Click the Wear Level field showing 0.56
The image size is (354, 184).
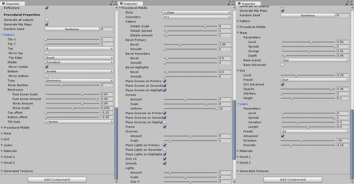343,42
